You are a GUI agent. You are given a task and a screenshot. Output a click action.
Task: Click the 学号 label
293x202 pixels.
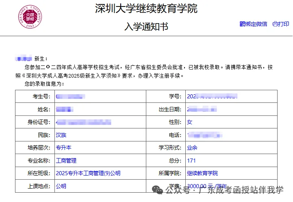click(x=175, y=96)
